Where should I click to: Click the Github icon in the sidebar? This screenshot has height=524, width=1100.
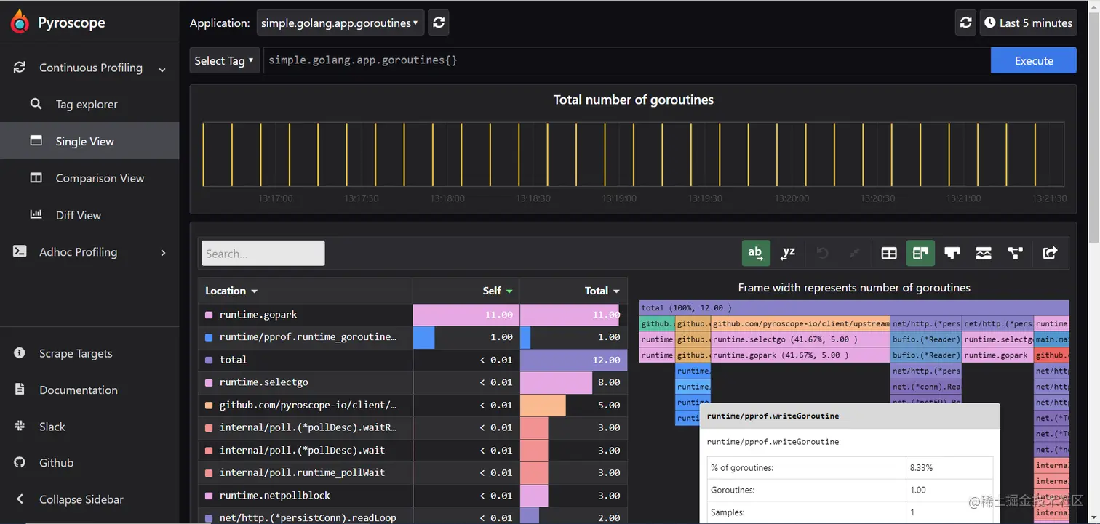point(20,462)
